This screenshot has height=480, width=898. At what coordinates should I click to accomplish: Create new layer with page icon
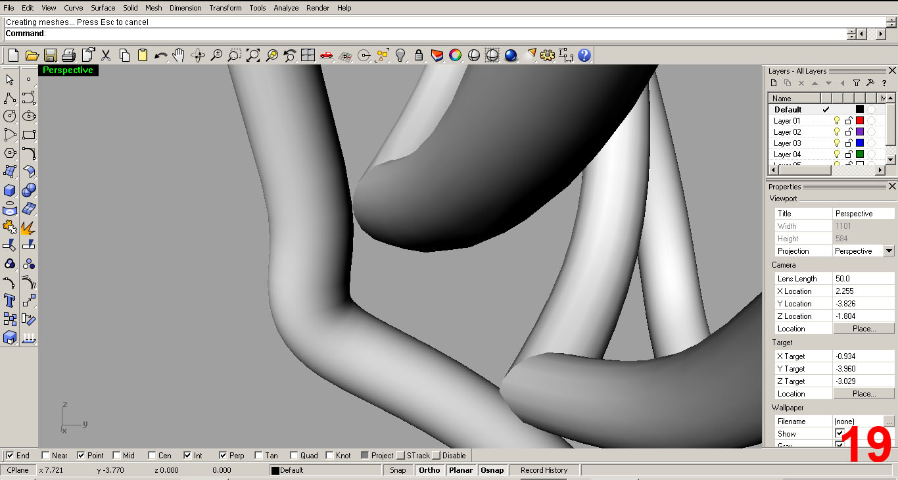(x=774, y=83)
